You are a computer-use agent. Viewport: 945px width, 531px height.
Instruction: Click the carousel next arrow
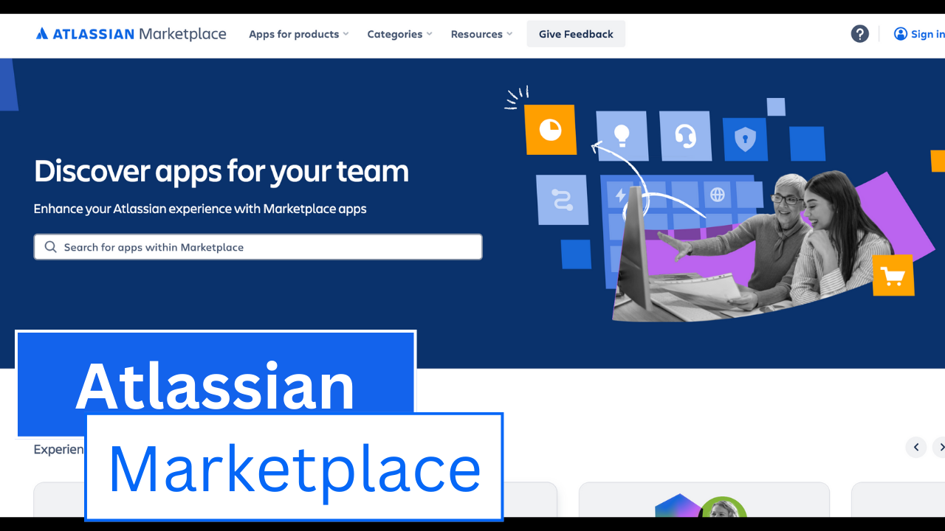[939, 447]
